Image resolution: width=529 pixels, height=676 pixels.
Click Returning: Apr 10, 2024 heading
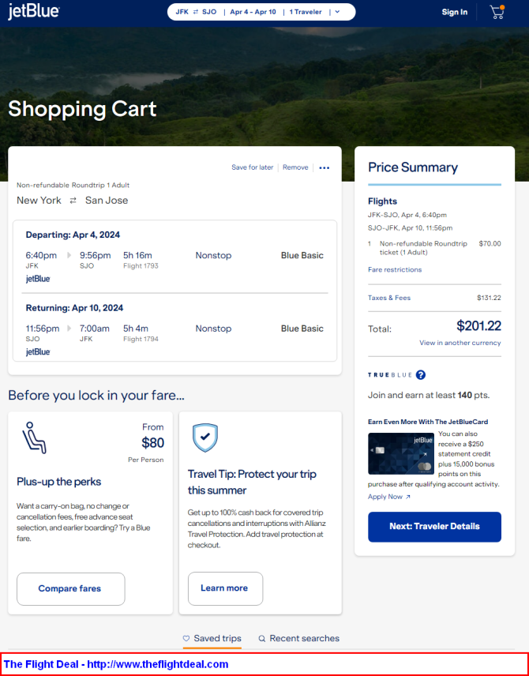[74, 308]
